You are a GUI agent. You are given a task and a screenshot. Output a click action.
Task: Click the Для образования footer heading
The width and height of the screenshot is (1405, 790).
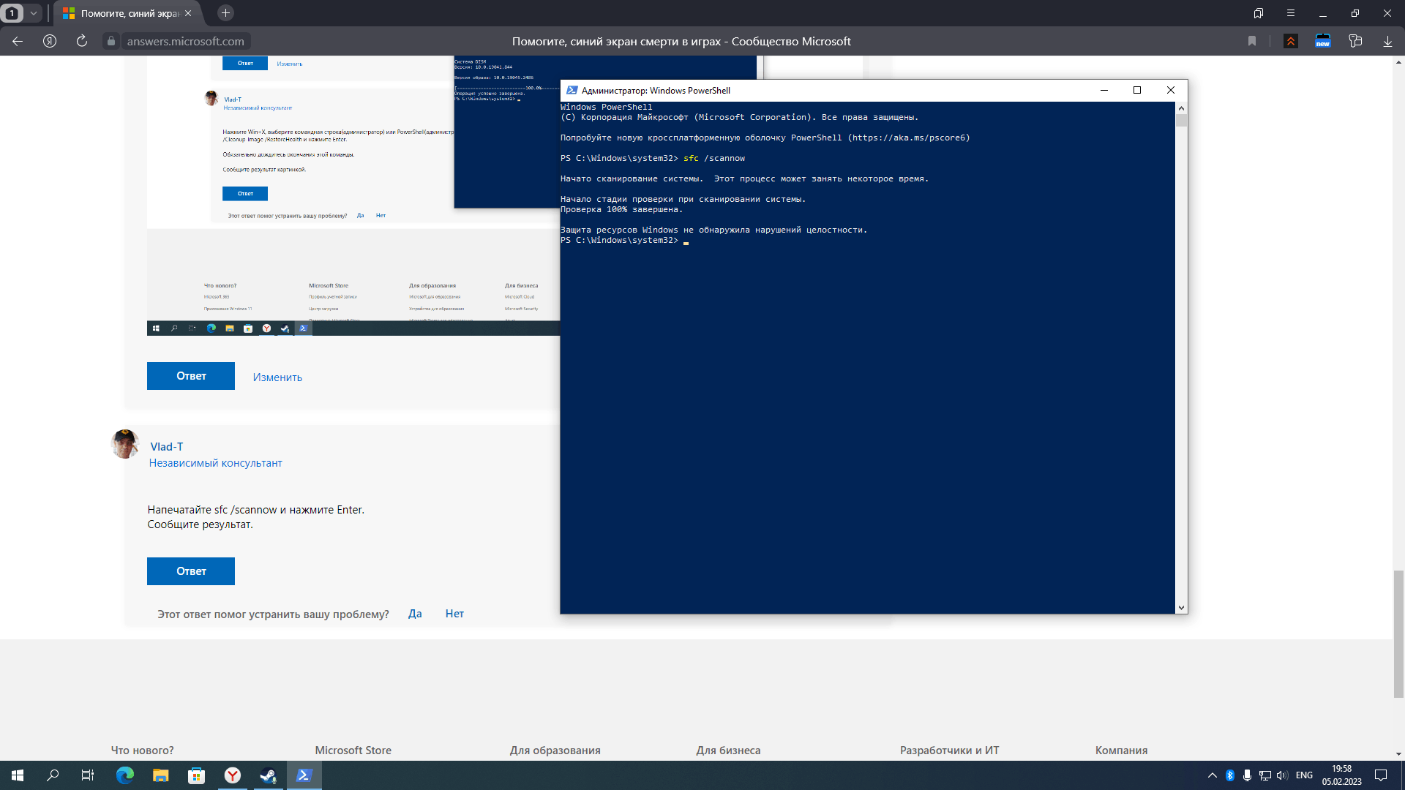(555, 750)
